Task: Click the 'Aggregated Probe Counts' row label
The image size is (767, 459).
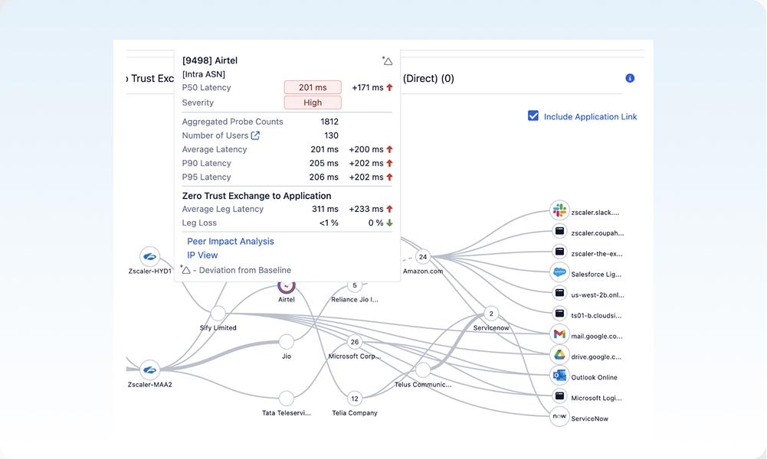Action: [x=232, y=122]
